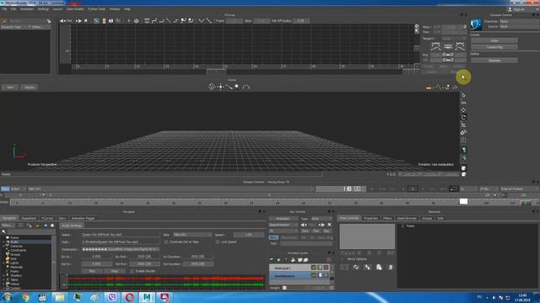The width and height of the screenshot is (540, 303).
Task: Click the search magnifier icon in Navigator
Action: coord(3,231)
